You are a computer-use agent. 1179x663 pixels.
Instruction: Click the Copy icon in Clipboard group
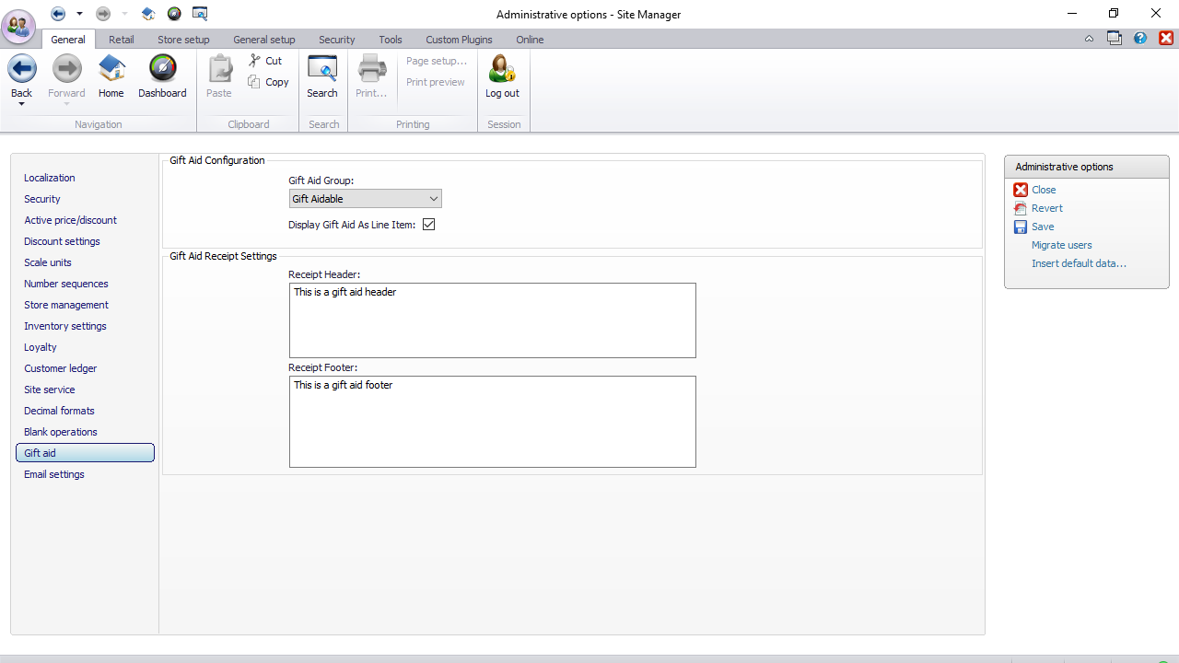pyautogui.click(x=255, y=82)
